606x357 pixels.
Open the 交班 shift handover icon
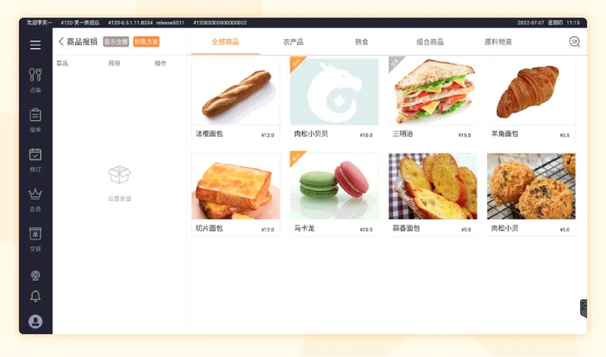coord(35,239)
